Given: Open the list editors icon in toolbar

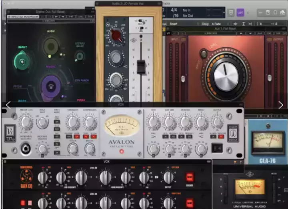Looking at the screenshot, I should click(x=261, y=13).
